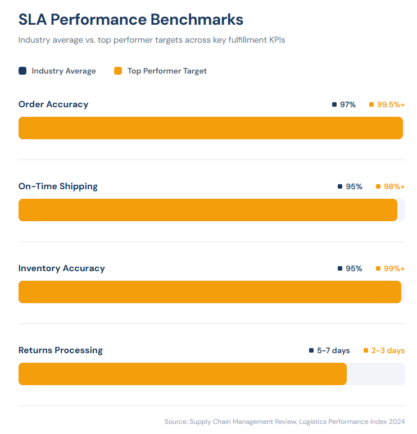Click the SLA Performance Benchmarks heading
417x434 pixels.
coord(131,20)
